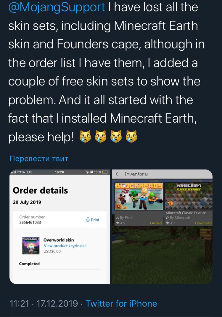
Task: Select View product key/Install link
Action: pos(65,246)
